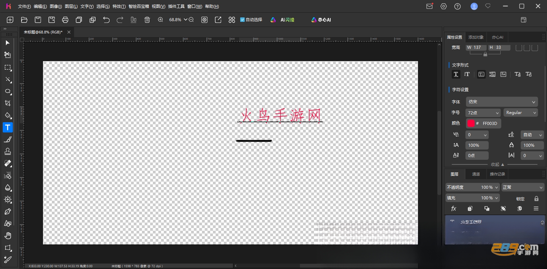Click the Print icon

tap(65, 20)
